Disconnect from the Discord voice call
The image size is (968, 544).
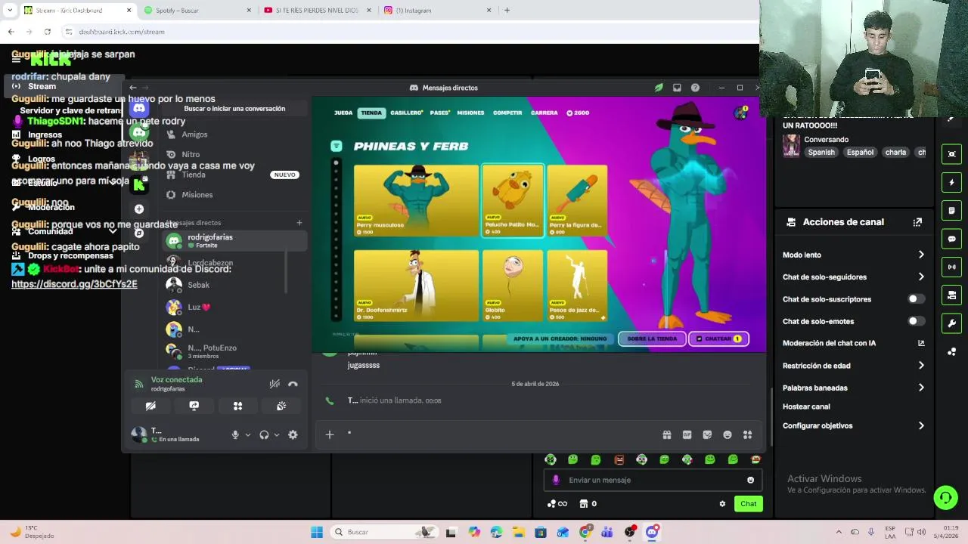coord(293,384)
